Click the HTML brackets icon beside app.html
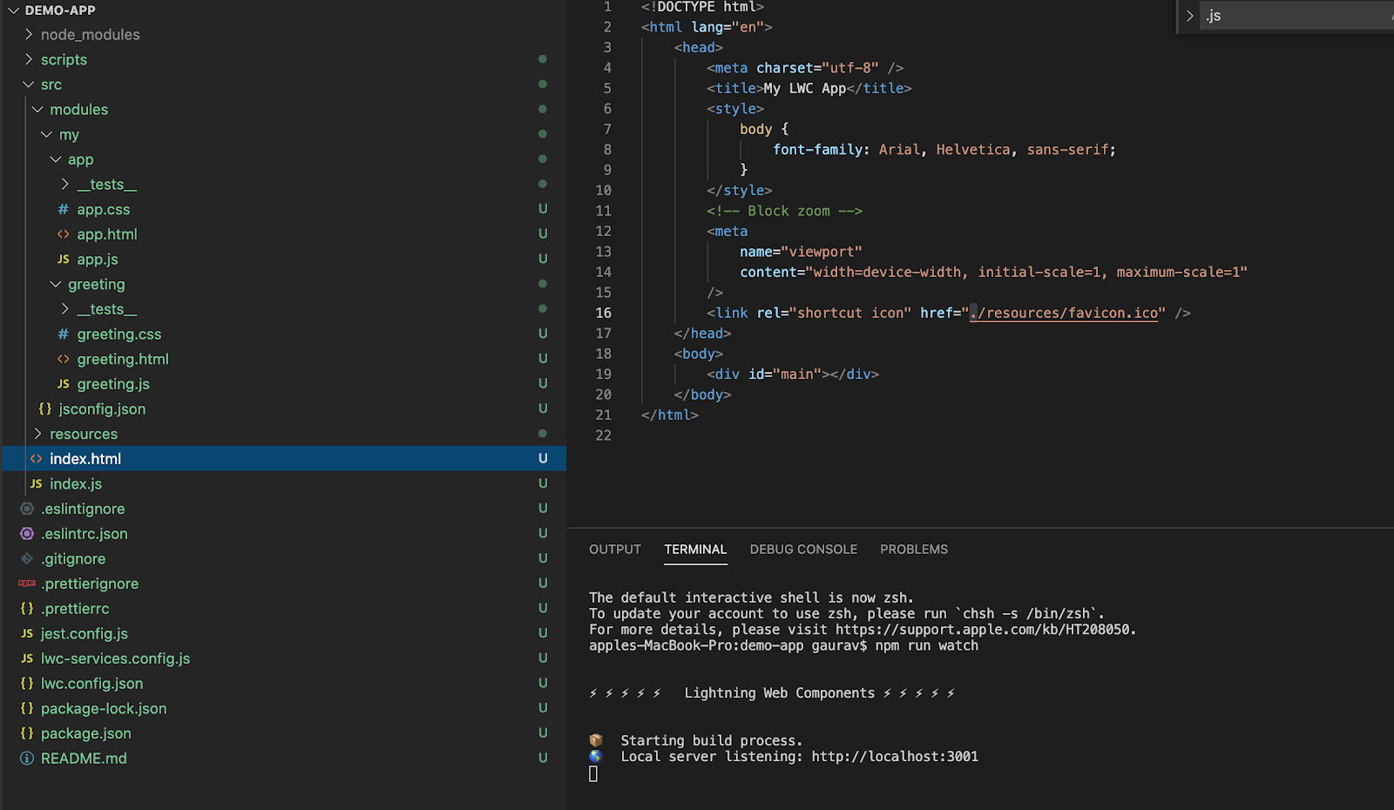Screen dimensions: 1394x810 coord(63,234)
